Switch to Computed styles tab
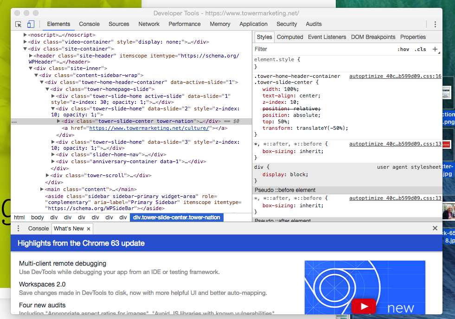Image resolution: width=455 pixels, height=319 pixels. point(290,37)
